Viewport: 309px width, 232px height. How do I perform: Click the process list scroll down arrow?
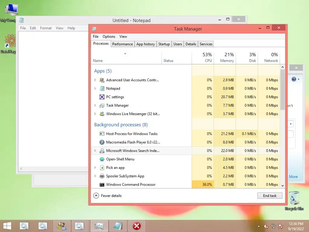tap(282, 186)
